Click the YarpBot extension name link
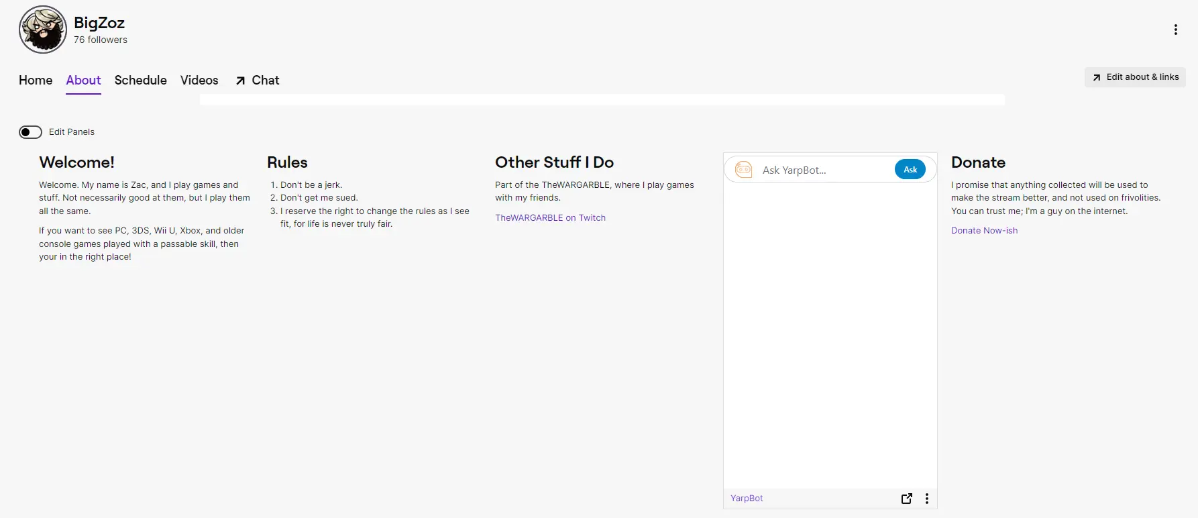The width and height of the screenshot is (1198, 518). [x=747, y=499]
